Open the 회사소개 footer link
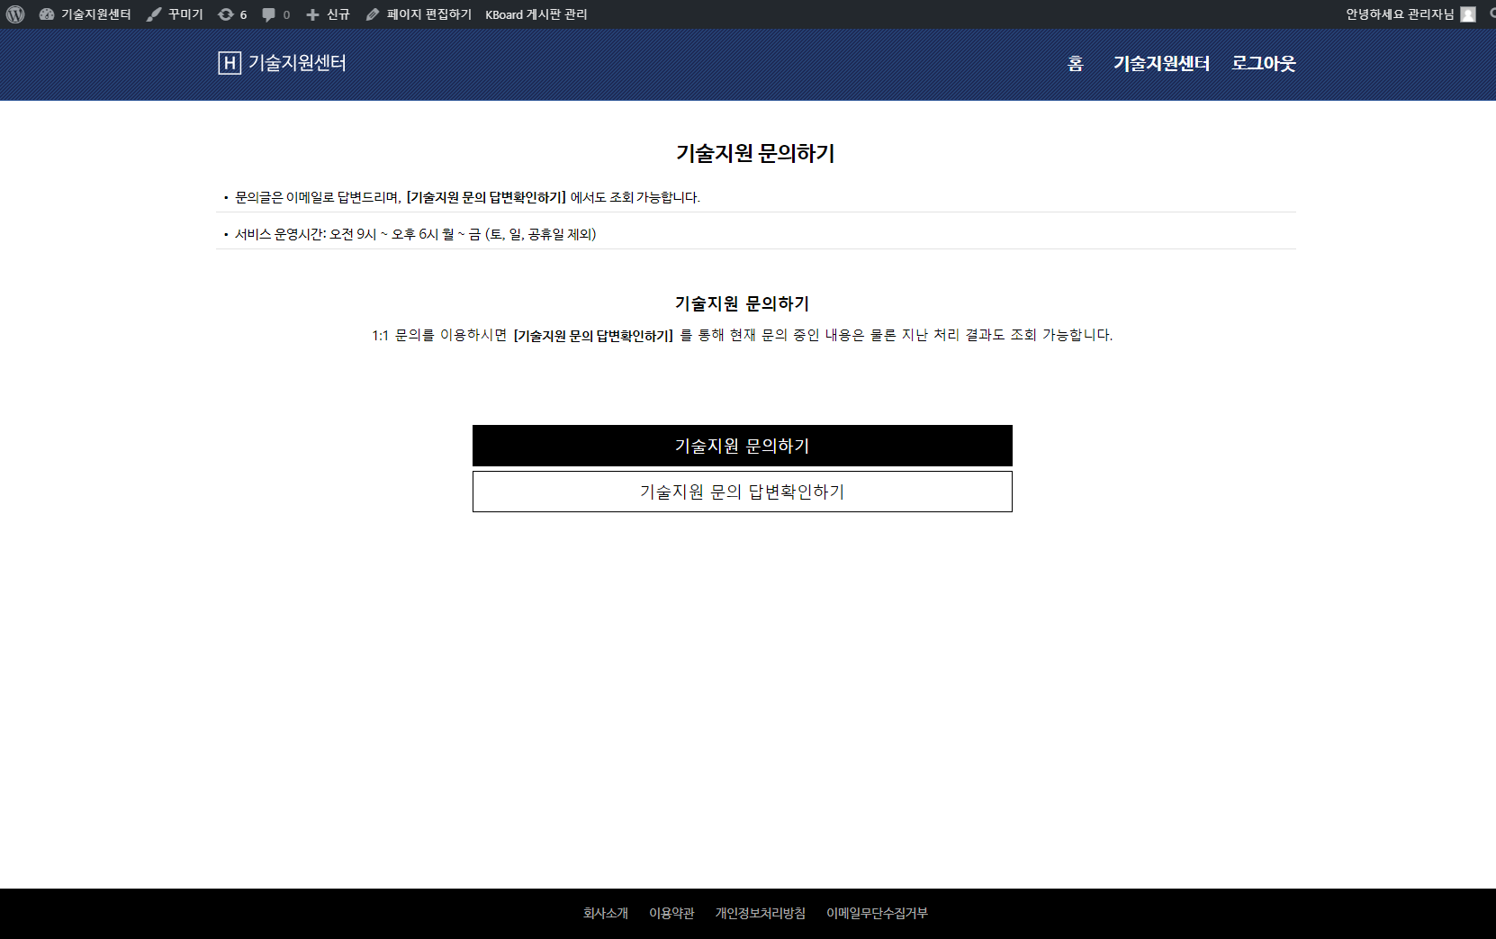This screenshot has width=1496, height=939. coord(606,913)
